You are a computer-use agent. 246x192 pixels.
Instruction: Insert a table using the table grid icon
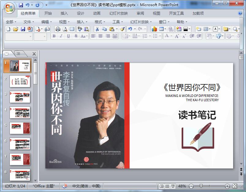coord(161,29)
